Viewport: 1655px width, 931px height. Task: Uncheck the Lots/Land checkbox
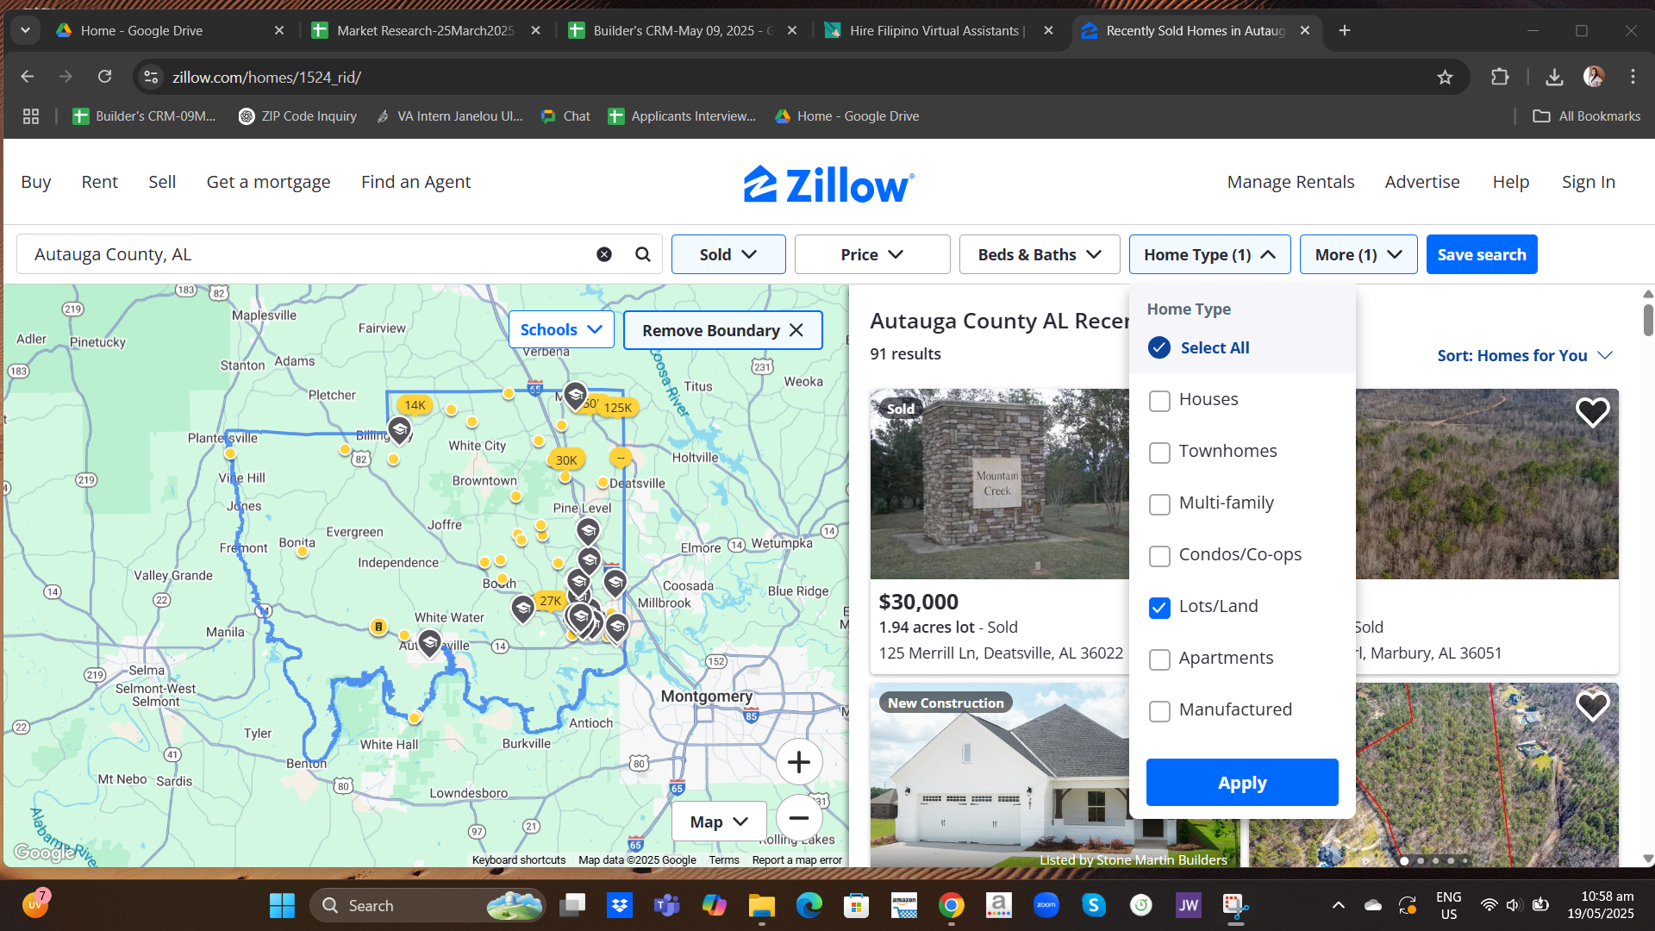(x=1159, y=608)
